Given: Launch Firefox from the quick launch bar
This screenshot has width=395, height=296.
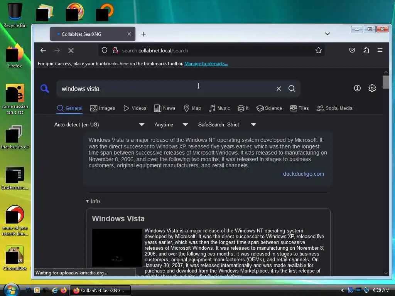Looking at the screenshot, I should [x=64, y=290].
